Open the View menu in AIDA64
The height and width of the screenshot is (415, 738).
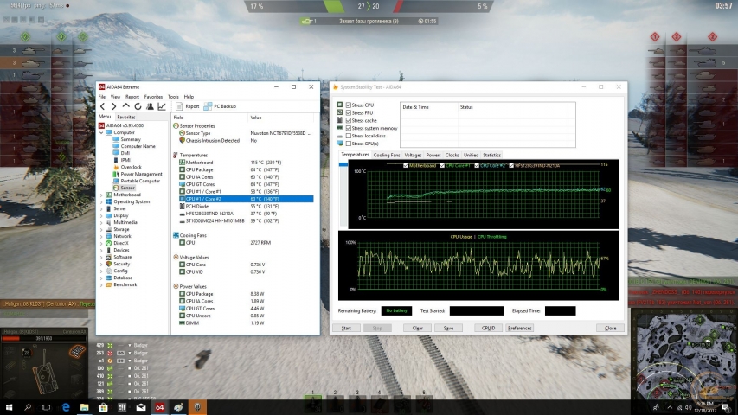(115, 97)
